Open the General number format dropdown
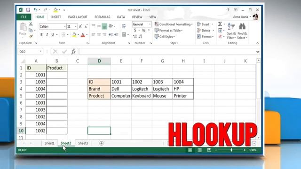This screenshot has height=169, width=301. point(150,24)
